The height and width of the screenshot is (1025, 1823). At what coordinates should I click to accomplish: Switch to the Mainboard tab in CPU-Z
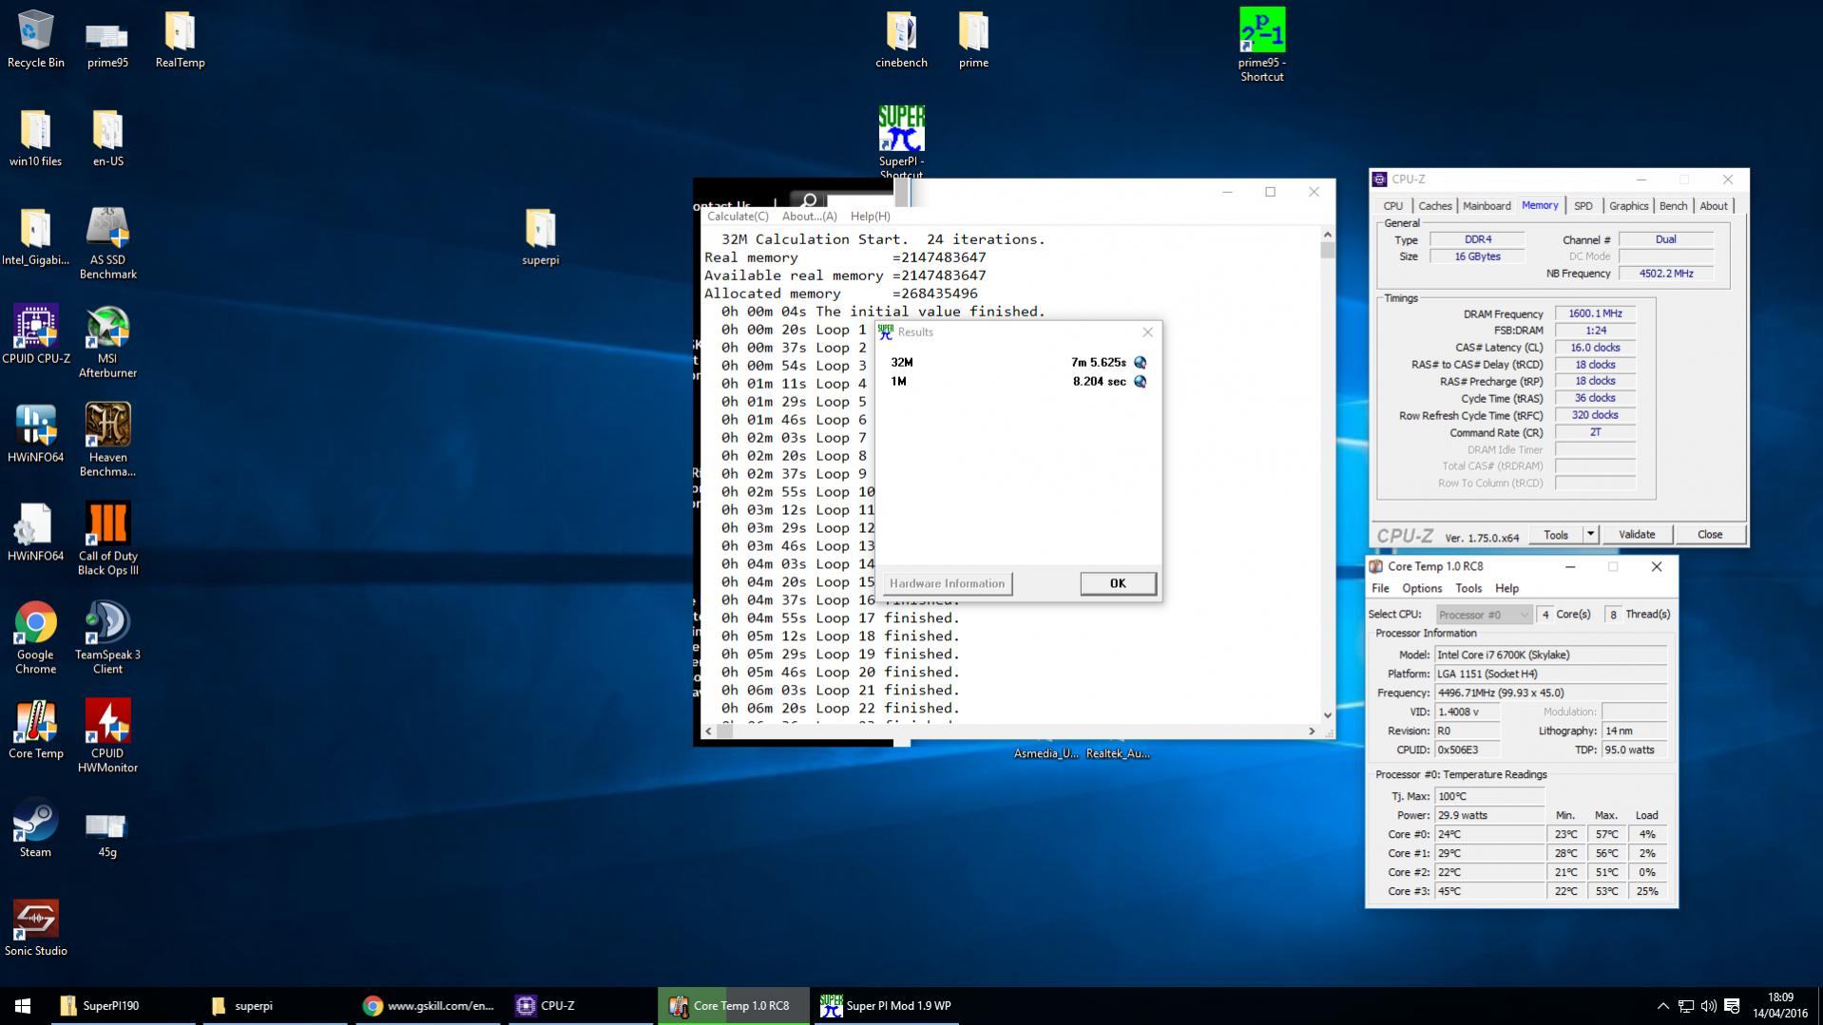click(x=1487, y=206)
